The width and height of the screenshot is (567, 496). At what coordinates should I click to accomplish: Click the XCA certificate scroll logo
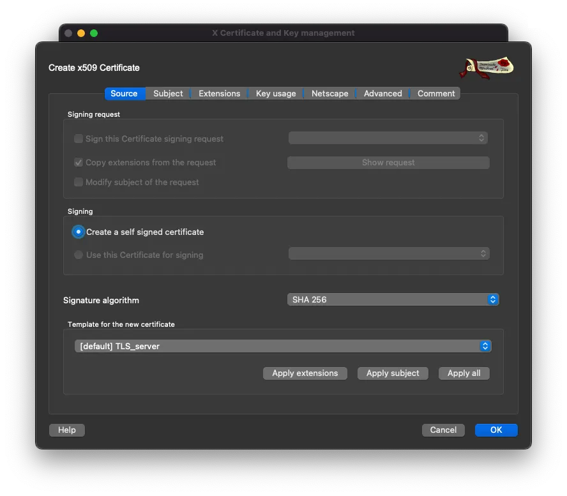tap(487, 66)
